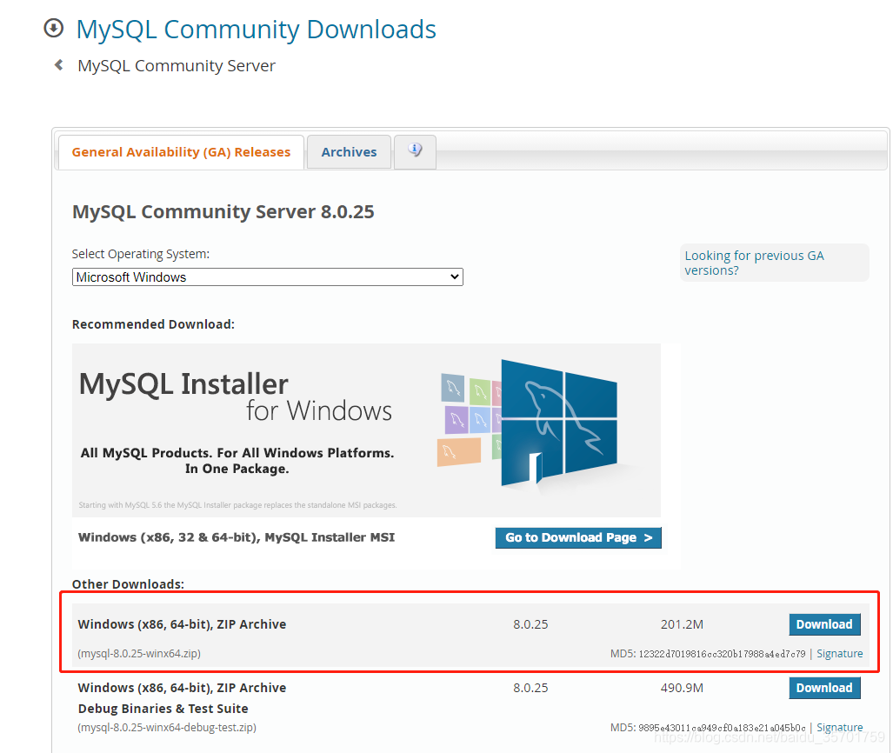Click MD5 hash 12322d7019816cc320b17988a4ed7c79

click(x=723, y=654)
